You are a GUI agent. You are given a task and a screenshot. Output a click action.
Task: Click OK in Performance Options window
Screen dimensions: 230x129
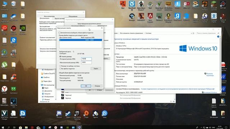pyautogui.click(x=89, y=90)
